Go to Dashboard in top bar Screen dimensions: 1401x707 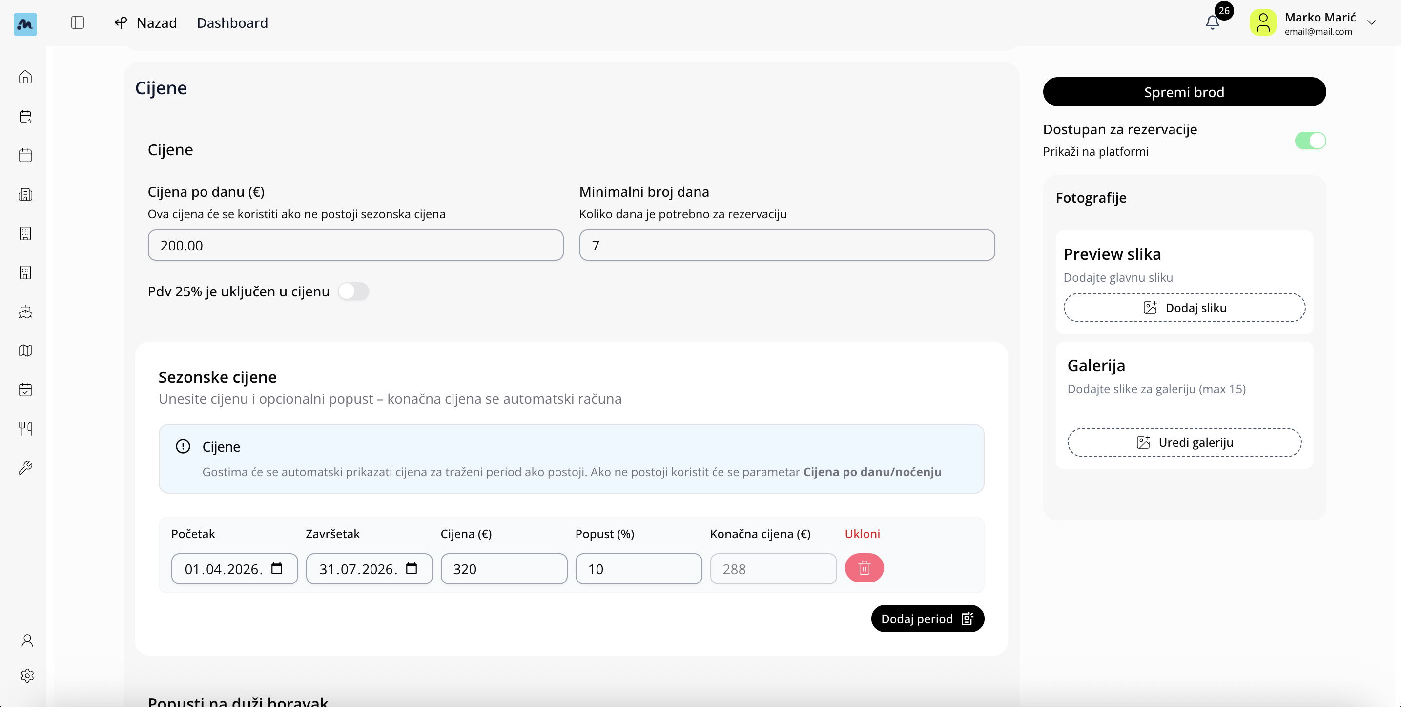[232, 23]
